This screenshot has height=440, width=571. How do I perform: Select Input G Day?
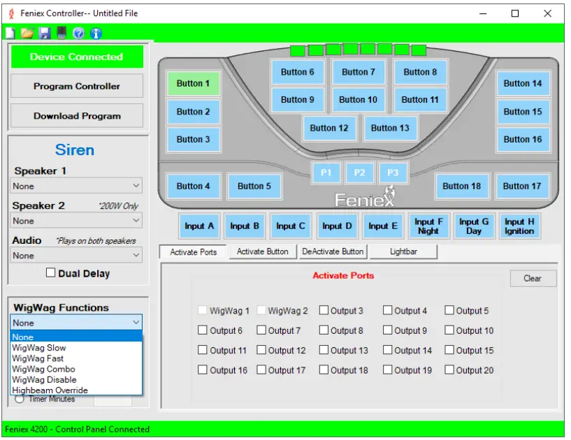pos(474,226)
